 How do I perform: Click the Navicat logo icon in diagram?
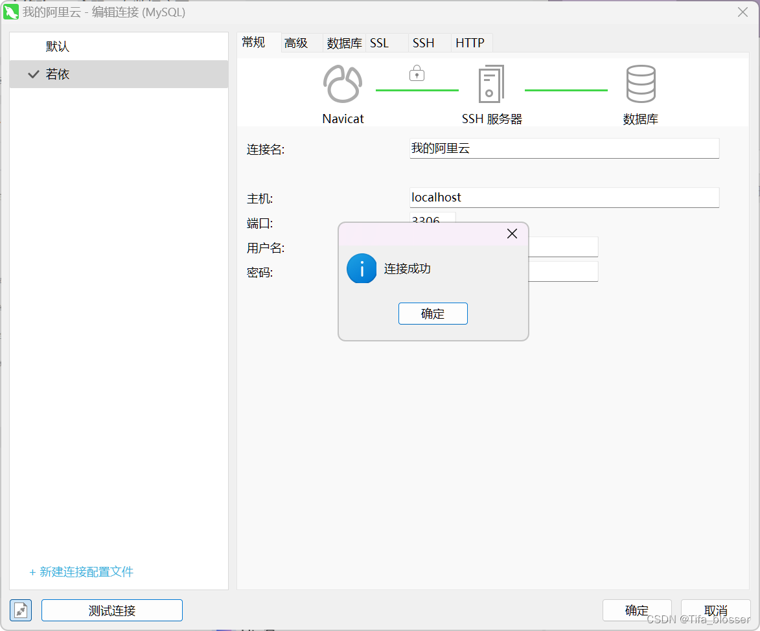[343, 84]
